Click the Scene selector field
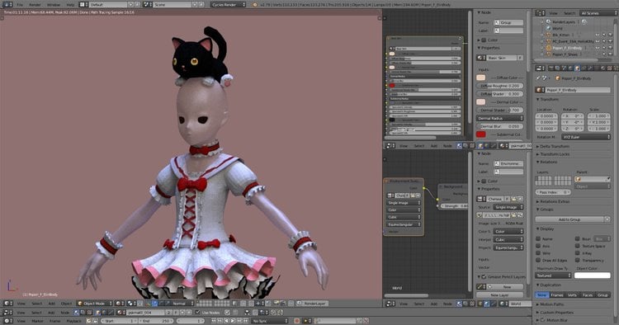The image size is (619, 325). pyautogui.click(x=172, y=5)
